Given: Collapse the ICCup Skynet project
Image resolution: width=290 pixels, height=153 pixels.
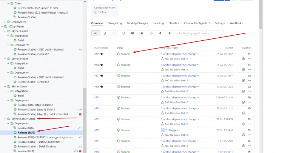Looking at the screenshot, I should point(2,26).
